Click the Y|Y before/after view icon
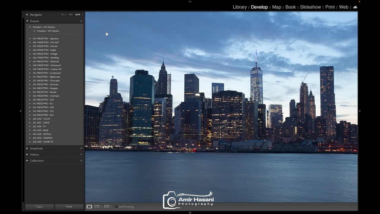The width and height of the screenshot is (380, 214). pyautogui.click(x=106, y=207)
